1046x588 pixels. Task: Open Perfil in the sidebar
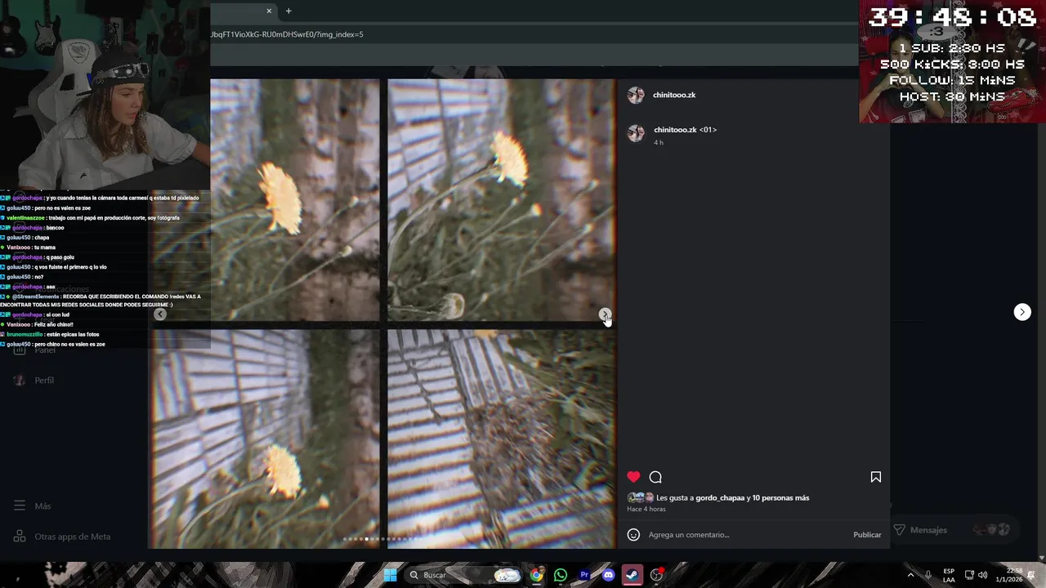tap(34, 381)
